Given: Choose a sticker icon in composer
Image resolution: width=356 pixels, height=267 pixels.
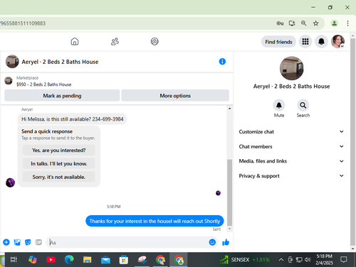Looking at the screenshot, I should coord(28,242).
